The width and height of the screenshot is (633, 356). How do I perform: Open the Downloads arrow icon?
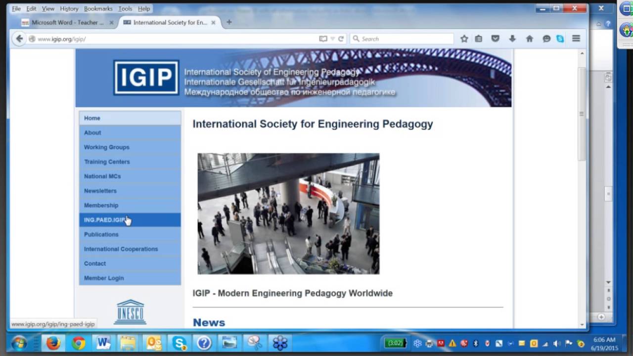(x=512, y=39)
